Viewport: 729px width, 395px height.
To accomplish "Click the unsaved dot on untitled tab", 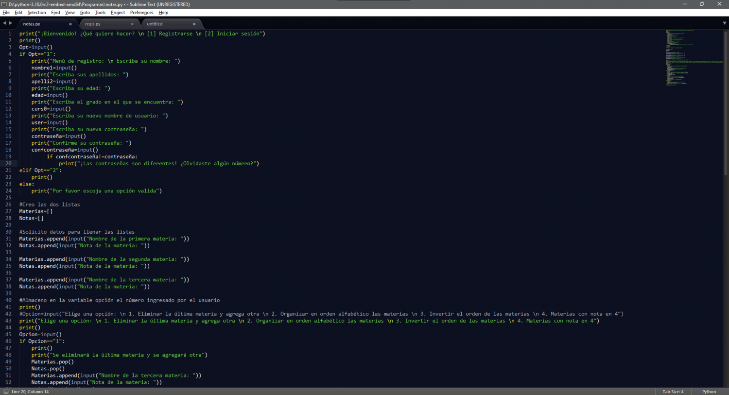I will (x=194, y=24).
